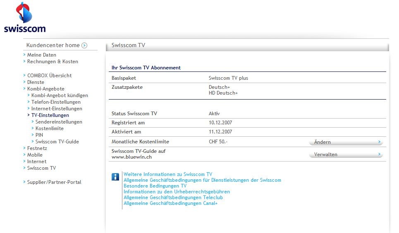
Task: Open Rechnungen & Kosten menu item
Action: (x=53, y=62)
